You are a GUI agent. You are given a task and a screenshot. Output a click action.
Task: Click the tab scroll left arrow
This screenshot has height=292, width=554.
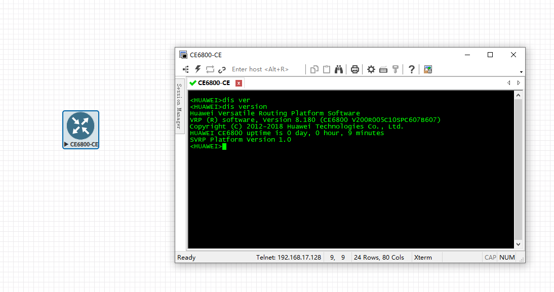509,82
